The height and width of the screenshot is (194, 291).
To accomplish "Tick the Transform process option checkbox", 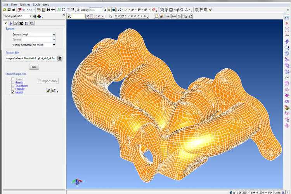I will pos(13,86).
